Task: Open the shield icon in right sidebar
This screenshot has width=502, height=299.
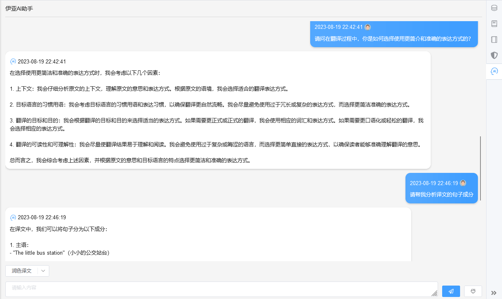Action: pos(494,55)
